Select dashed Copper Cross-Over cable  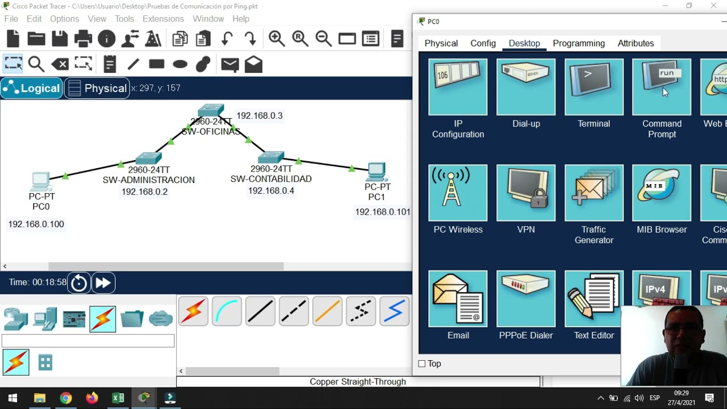[x=294, y=311]
